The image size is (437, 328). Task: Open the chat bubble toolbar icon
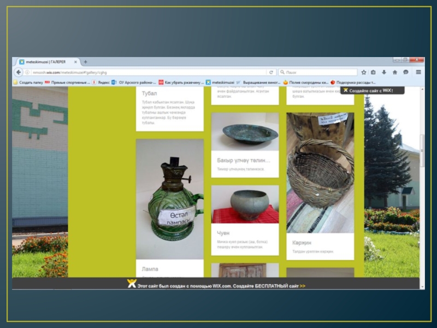click(406, 72)
